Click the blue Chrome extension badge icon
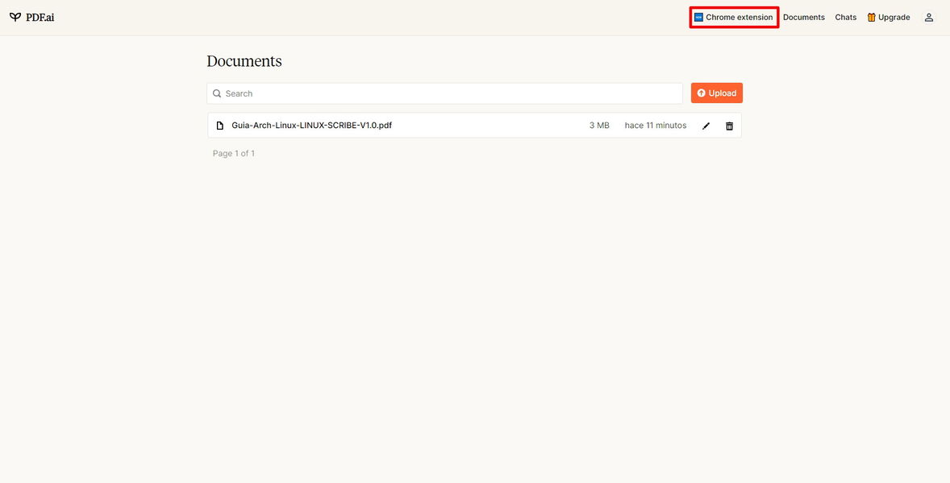The height and width of the screenshot is (483, 950). tap(698, 18)
